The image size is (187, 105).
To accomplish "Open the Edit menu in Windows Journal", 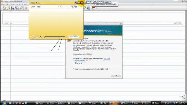I will point(7,4).
